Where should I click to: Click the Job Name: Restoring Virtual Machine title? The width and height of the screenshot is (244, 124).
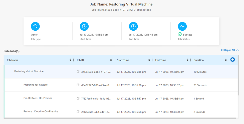point(121,4)
